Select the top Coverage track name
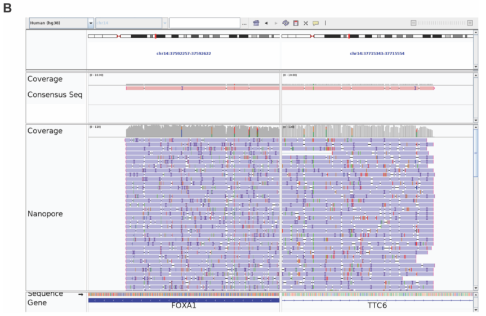 pos(45,79)
